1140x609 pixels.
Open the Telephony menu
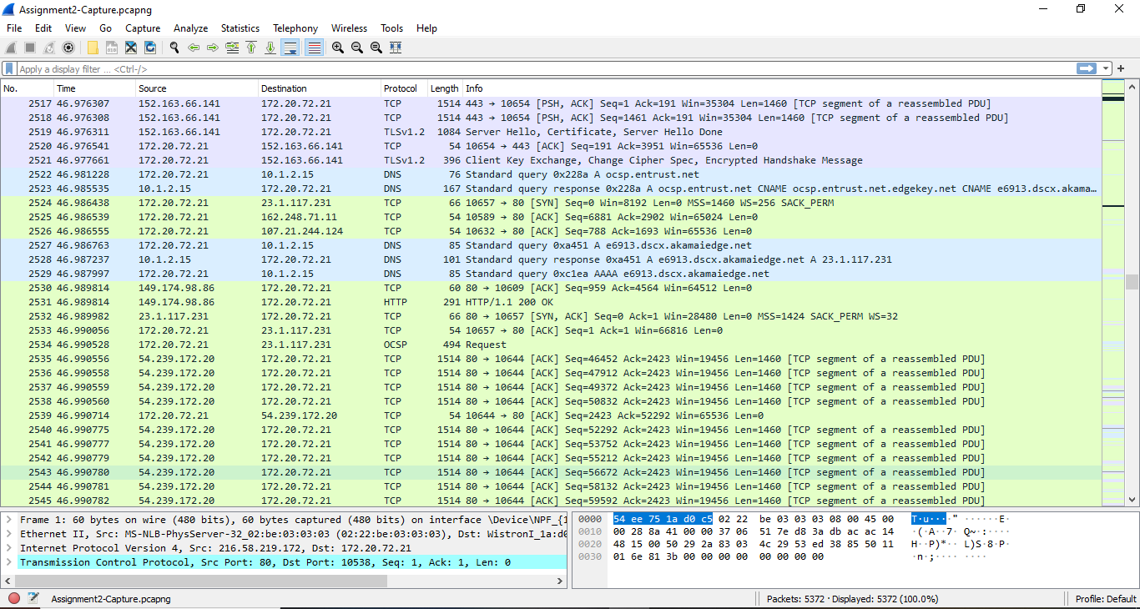[295, 28]
